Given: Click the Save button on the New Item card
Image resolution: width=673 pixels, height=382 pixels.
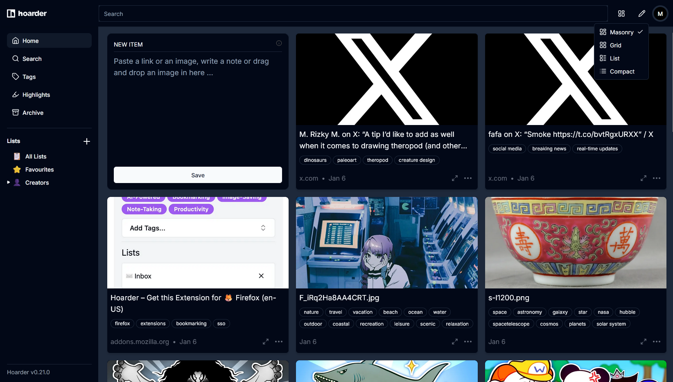Looking at the screenshot, I should point(198,175).
